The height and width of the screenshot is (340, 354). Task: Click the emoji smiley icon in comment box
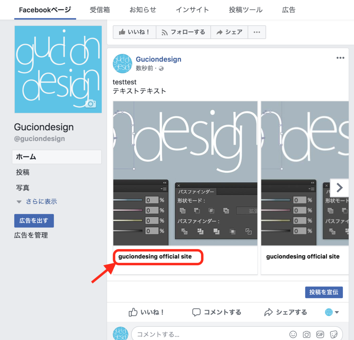293,334
